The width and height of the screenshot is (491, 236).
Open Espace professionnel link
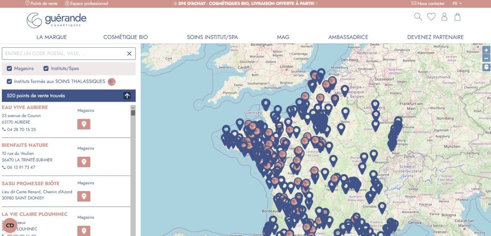pos(86,3)
